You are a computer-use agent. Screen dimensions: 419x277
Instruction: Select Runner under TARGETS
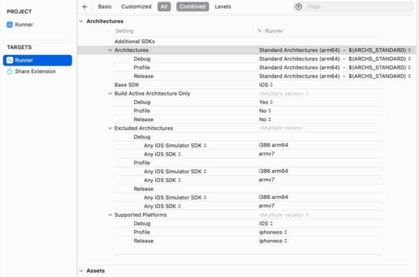coord(37,60)
